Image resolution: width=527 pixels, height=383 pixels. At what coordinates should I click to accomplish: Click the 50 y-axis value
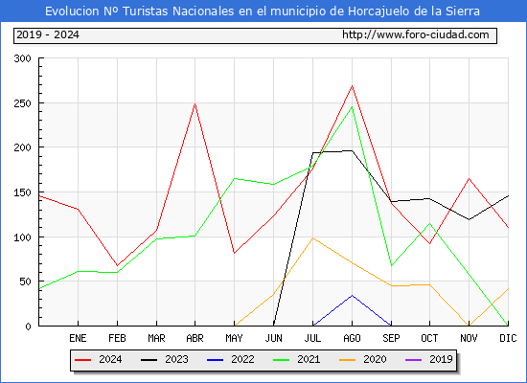click(x=25, y=282)
